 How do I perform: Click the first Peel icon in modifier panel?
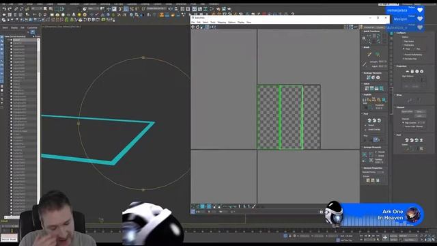tap(407, 140)
